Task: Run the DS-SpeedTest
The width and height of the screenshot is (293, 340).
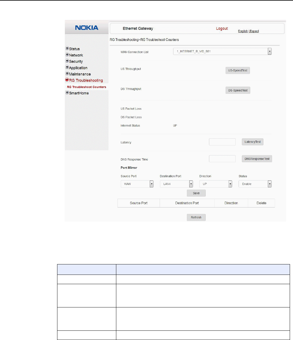Action: [x=238, y=91]
